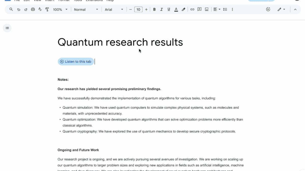Click the font size input field
The image size is (305, 171).
138,9
